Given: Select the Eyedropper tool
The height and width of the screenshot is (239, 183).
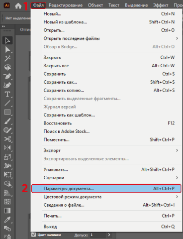Looking at the screenshot, I should click(x=7, y=220).
